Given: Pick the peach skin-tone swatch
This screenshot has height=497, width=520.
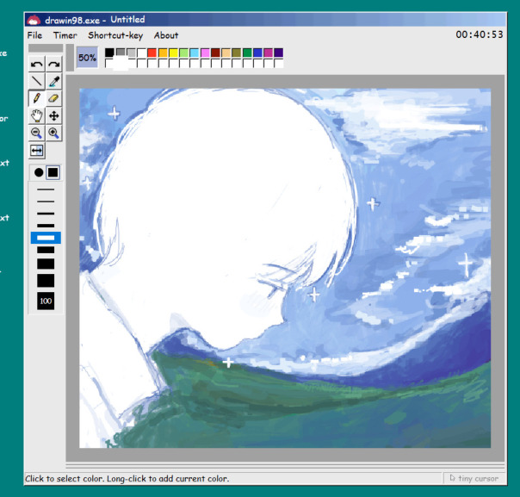Looking at the screenshot, I should pos(226,53).
